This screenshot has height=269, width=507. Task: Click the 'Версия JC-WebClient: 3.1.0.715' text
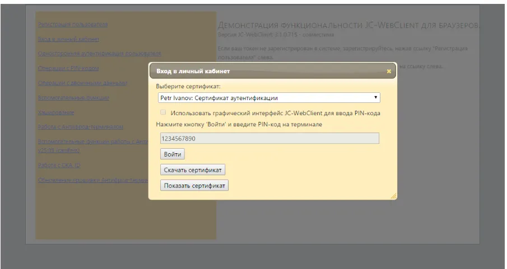coord(276,35)
